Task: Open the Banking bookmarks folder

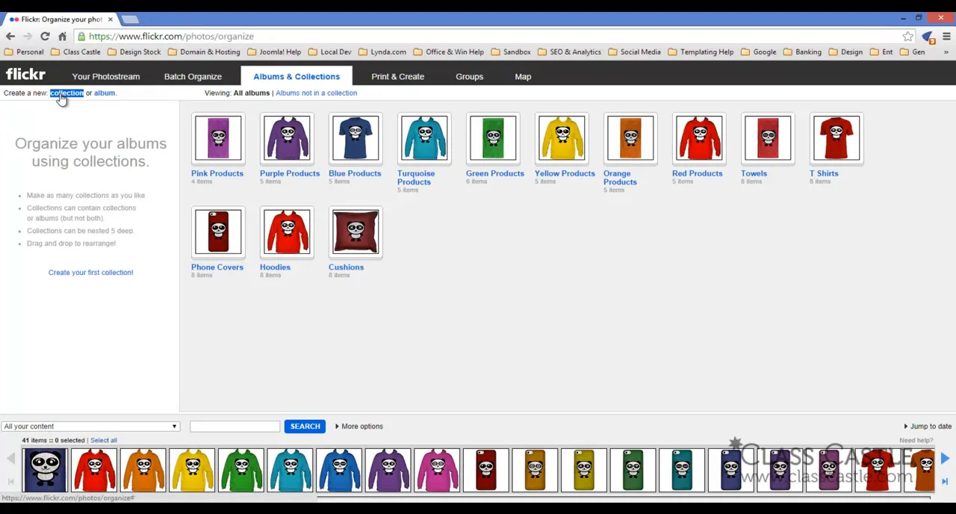Action: 802,52
